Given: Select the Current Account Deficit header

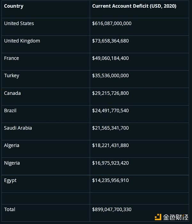Looking at the screenshot, I should coord(134,6).
